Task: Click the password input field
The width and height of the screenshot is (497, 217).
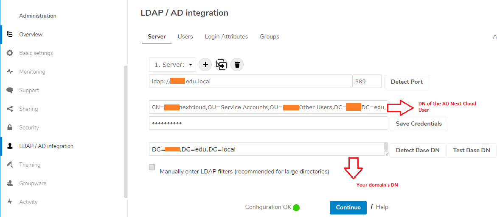Action: pos(269,123)
